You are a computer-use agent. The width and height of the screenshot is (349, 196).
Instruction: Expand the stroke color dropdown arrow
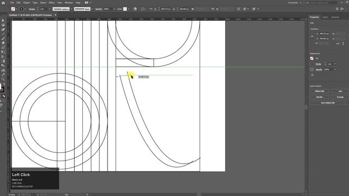[25, 9]
